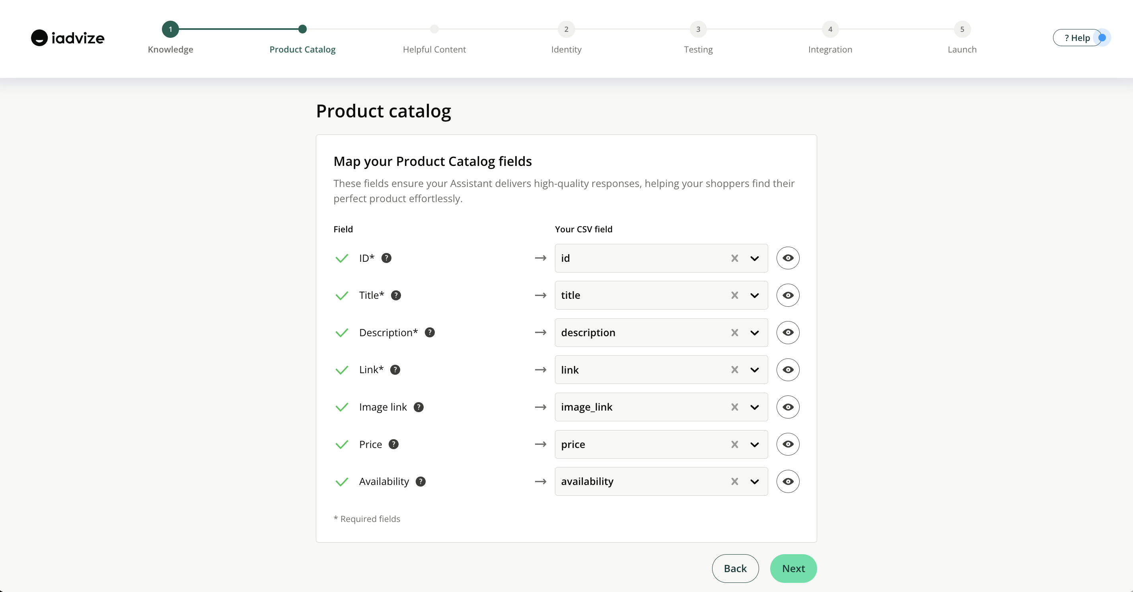Expand the description CSV field dropdown

click(x=755, y=333)
